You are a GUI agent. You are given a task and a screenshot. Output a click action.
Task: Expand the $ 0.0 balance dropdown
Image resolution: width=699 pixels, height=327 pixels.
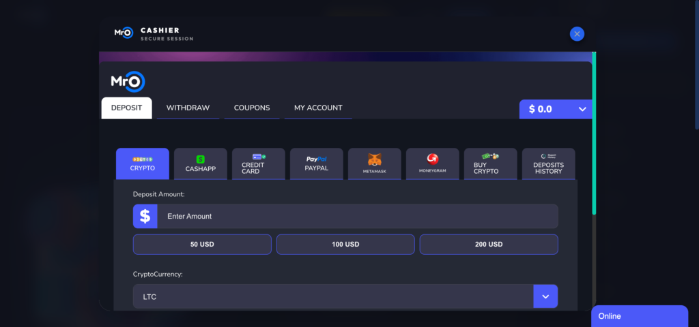click(556, 109)
